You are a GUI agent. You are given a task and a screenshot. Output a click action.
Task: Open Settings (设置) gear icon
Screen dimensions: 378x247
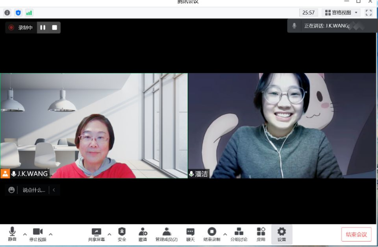coord(282,234)
